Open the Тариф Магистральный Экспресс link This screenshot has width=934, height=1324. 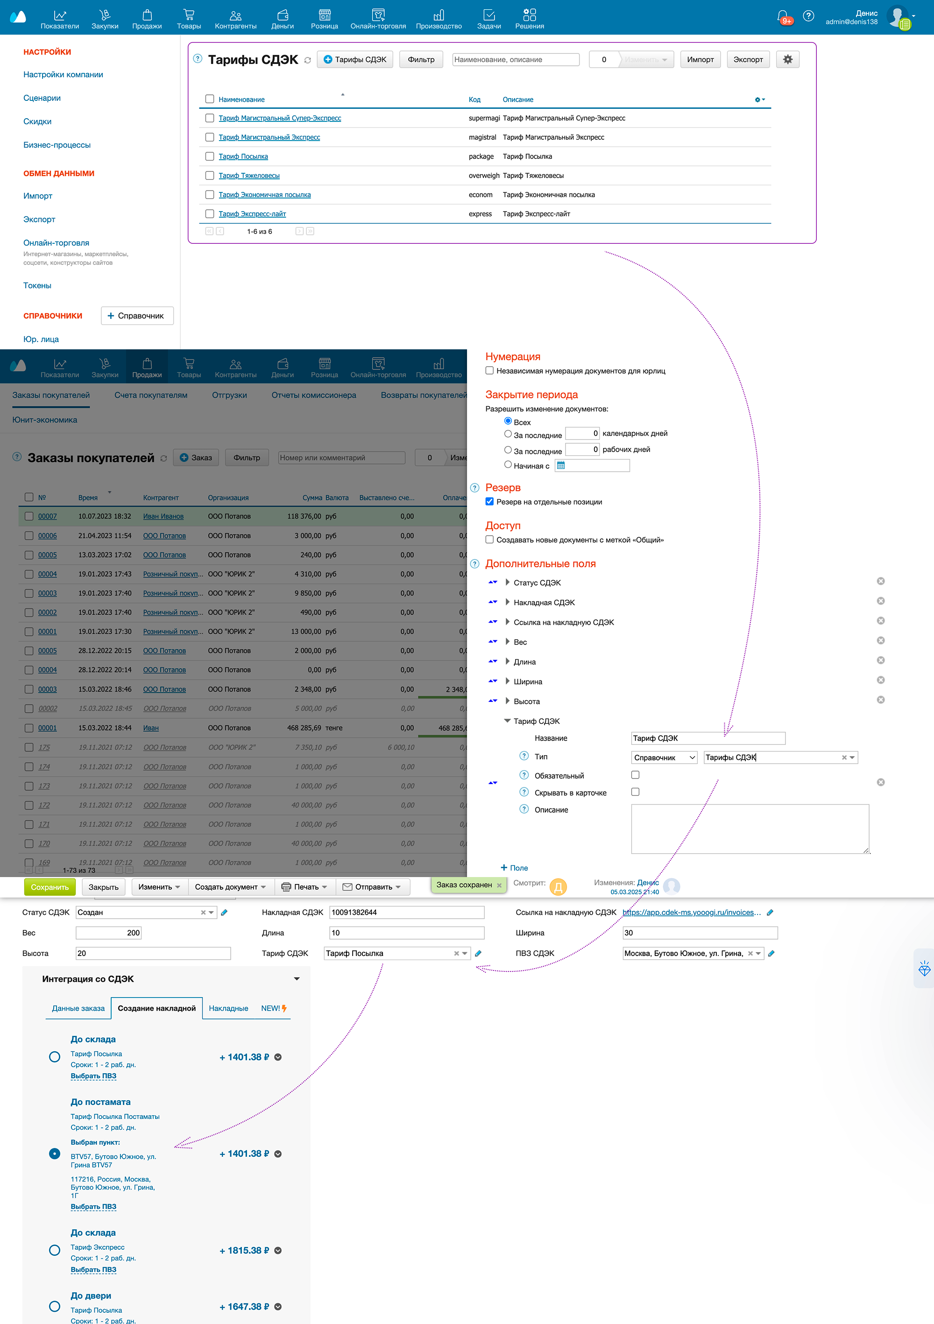point(269,137)
